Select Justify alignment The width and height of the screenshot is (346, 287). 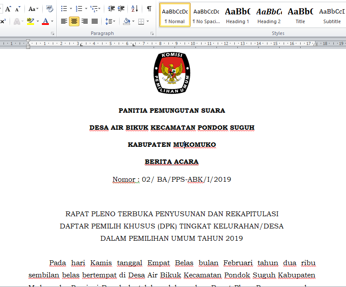[95, 21]
